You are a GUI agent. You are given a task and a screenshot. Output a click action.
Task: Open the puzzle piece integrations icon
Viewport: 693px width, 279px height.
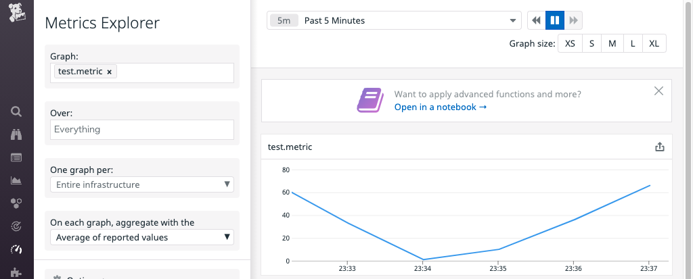tap(16, 272)
